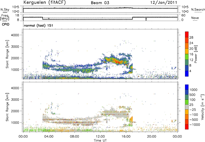Image resolution: width=205 pixels, height=142 pixels.
Task: Click the 12 label on Power colorbar
Action: click(191, 60)
